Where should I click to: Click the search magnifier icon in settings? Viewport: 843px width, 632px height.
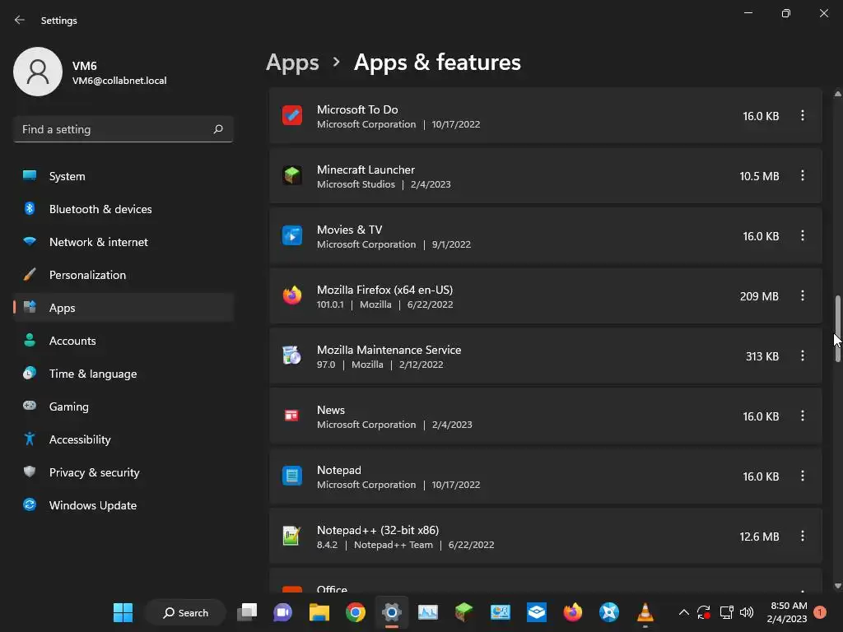[x=217, y=129]
